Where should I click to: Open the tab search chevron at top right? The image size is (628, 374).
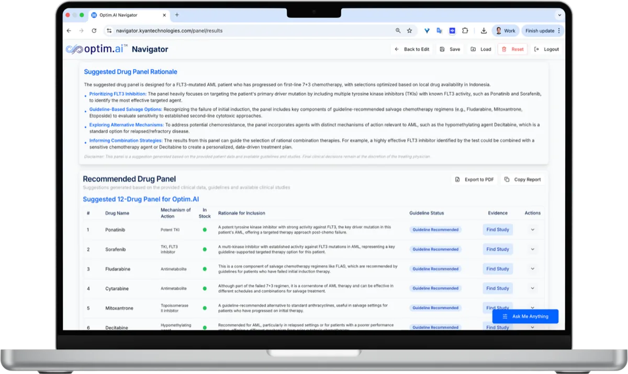559,15
